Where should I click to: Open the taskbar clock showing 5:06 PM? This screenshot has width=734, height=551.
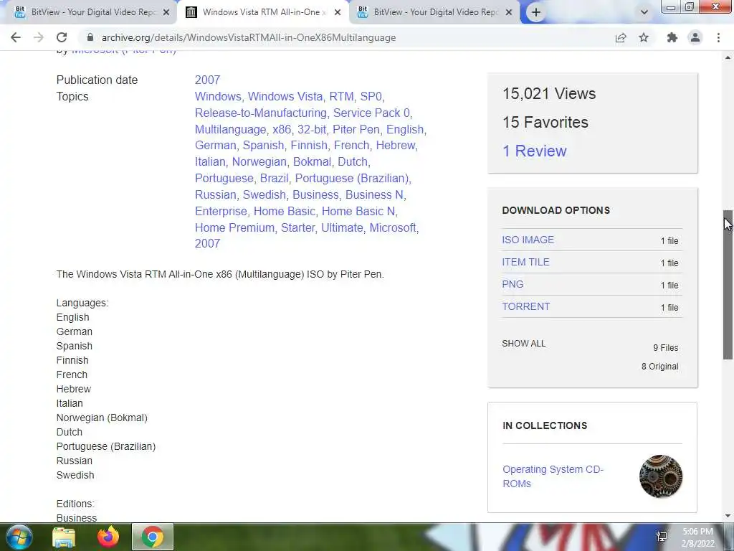[697, 537]
